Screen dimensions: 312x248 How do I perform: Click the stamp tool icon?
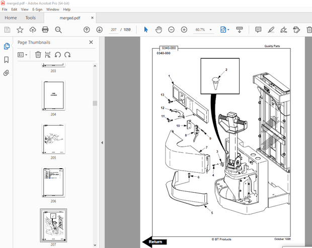pyautogui.click(x=296, y=30)
